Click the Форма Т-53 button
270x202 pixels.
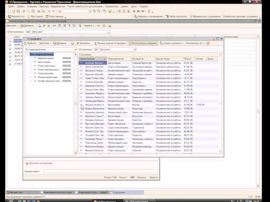[x=110, y=177]
